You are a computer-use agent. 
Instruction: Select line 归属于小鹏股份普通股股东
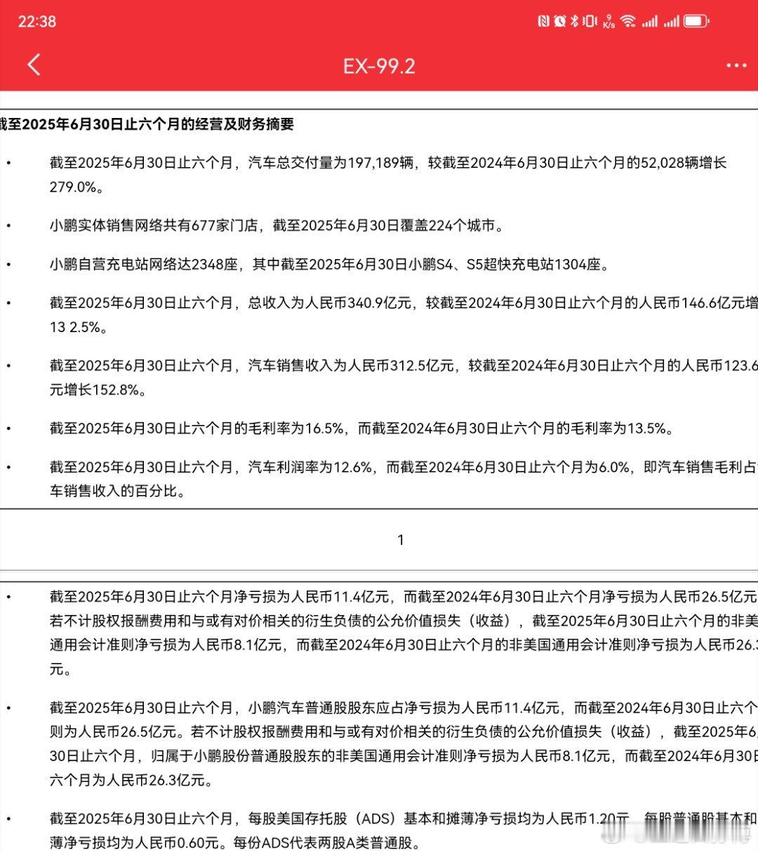pos(404,756)
